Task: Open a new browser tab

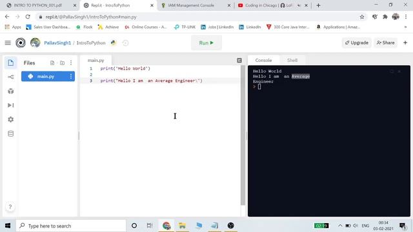Action: [318, 5]
